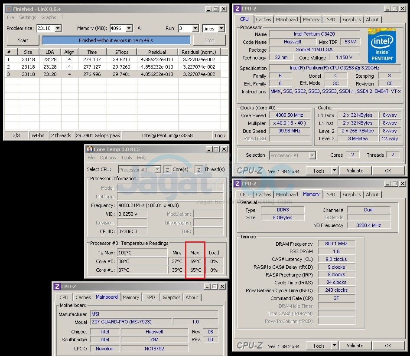Click the CPU-Z icon in Memory window title
Screen dimensions: 410x356
(x=237, y=184)
